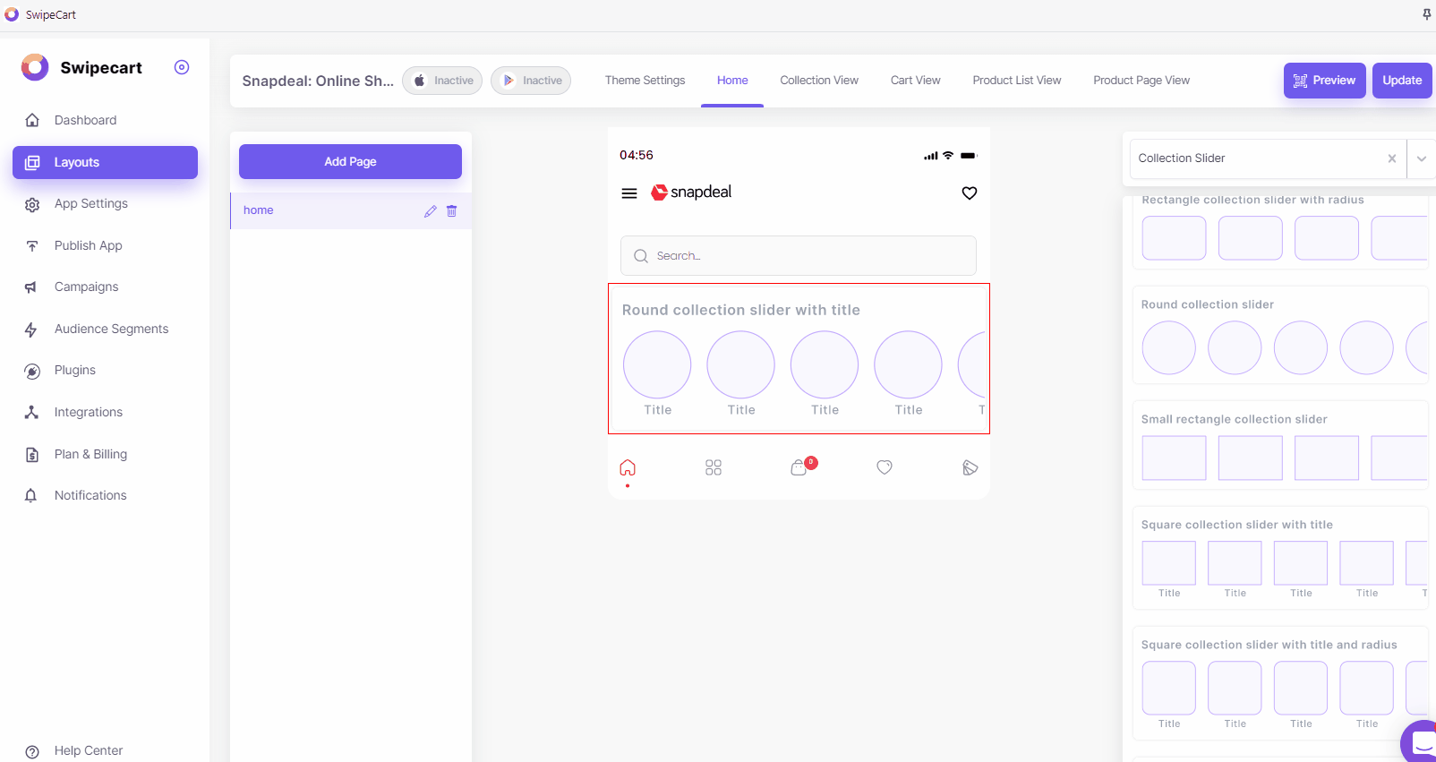
Task: Click the pencil edit icon for home page
Action: click(431, 211)
